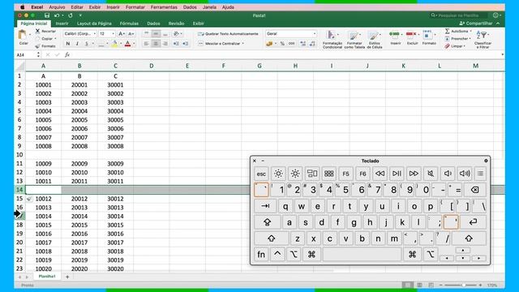Click the red font color swatch
This screenshot has width=519, height=292.
coord(128,43)
